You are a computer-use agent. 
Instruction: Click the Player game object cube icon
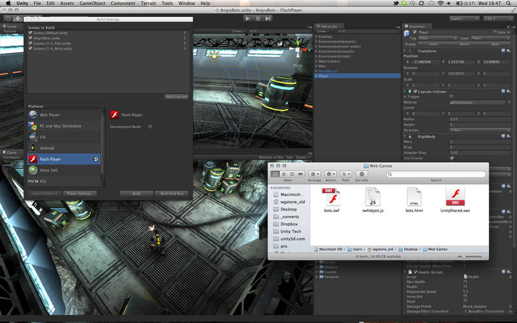tap(407, 33)
